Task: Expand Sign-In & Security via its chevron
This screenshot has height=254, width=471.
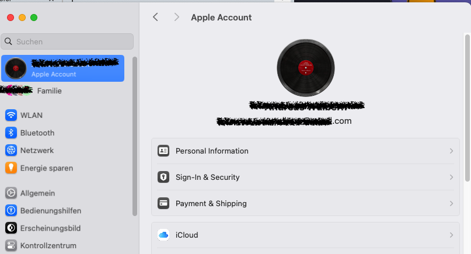Action: coord(451,177)
